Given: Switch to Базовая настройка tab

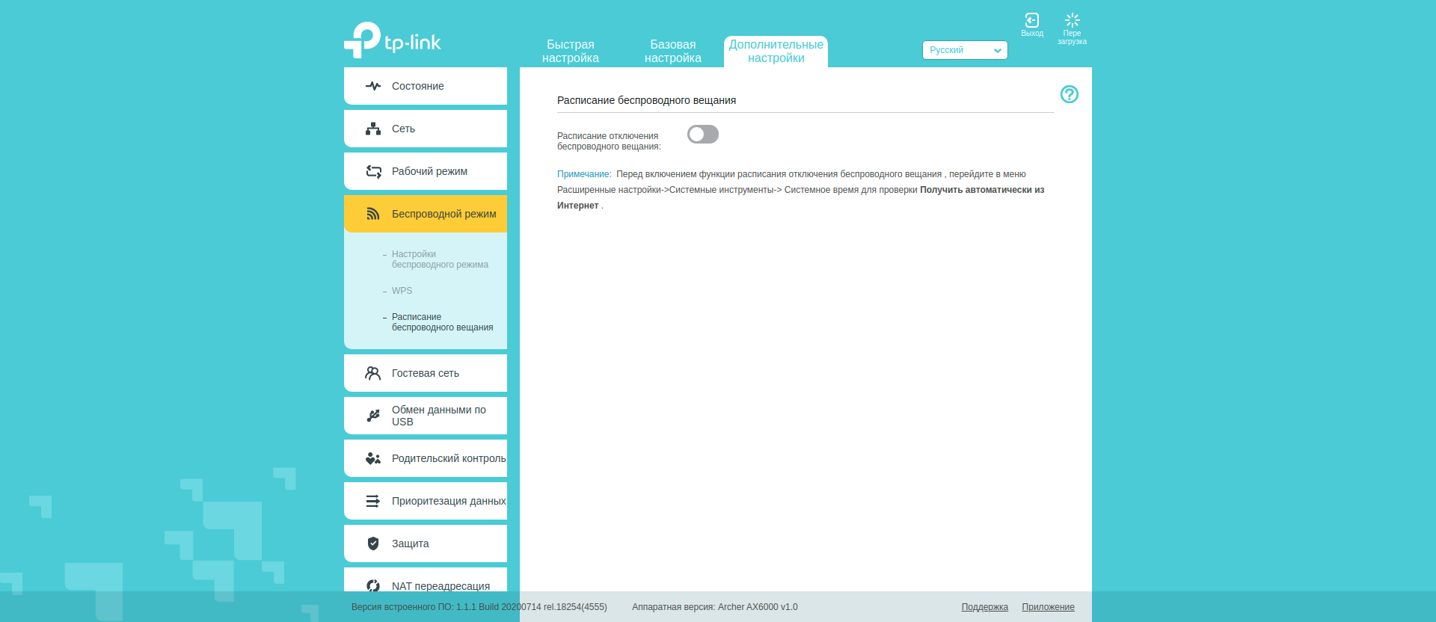Looking at the screenshot, I should click(672, 52).
